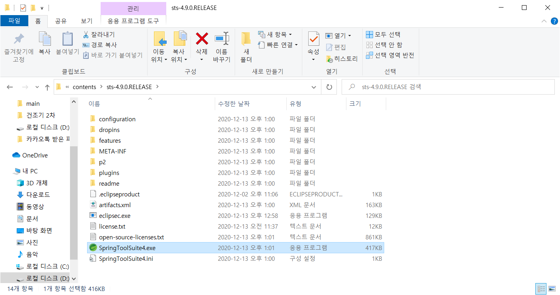560x295 pixels.
Task: Click 'contents' in the address bar
Action: click(x=84, y=87)
